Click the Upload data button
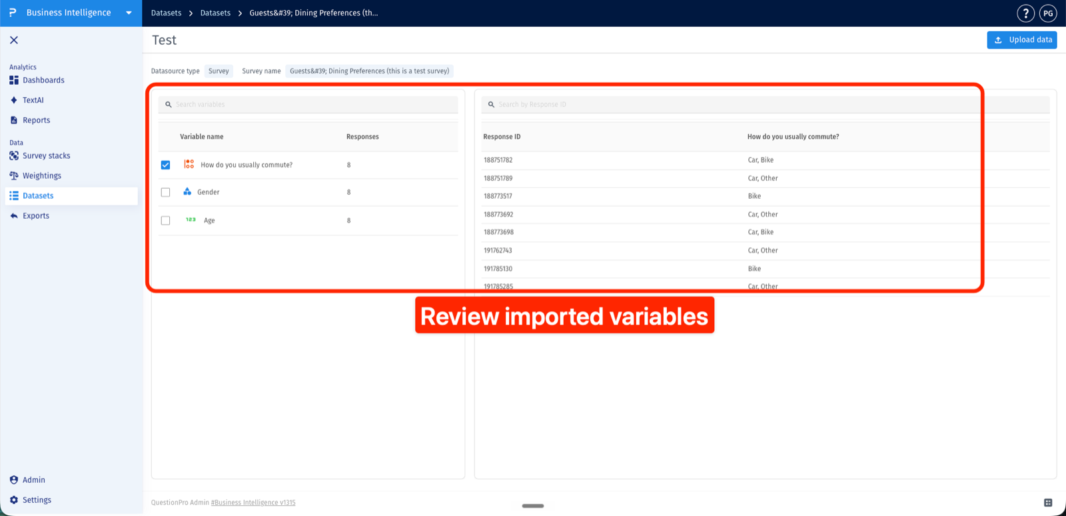 pos(1022,40)
